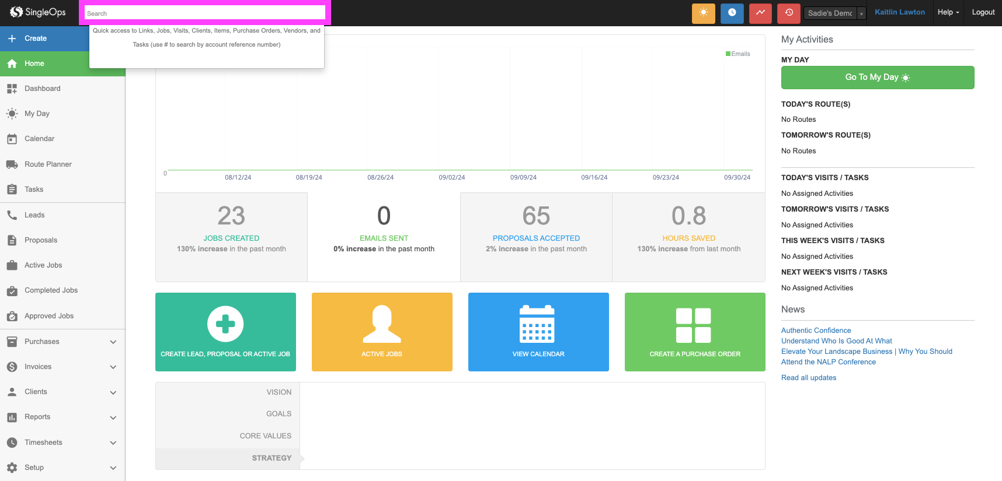The height and width of the screenshot is (481, 1002).
Task: Open the Help menu
Action: click(x=948, y=12)
